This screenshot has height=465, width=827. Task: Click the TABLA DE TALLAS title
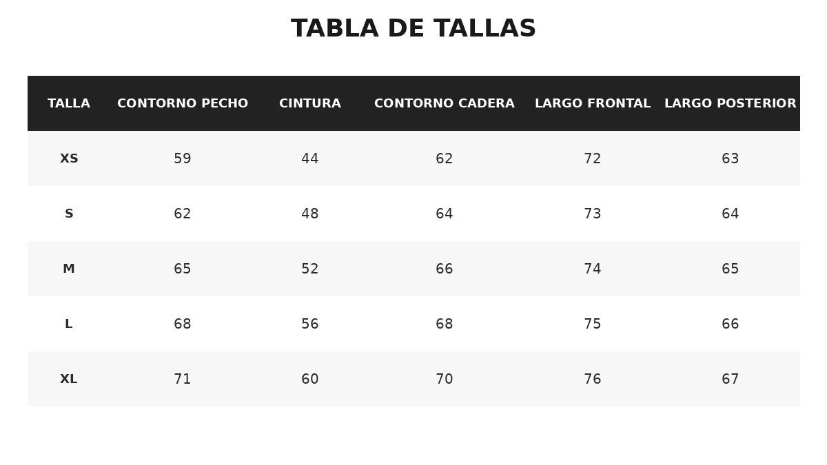pos(413,29)
